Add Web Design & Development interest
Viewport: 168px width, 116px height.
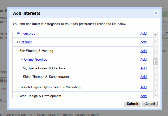(143, 96)
